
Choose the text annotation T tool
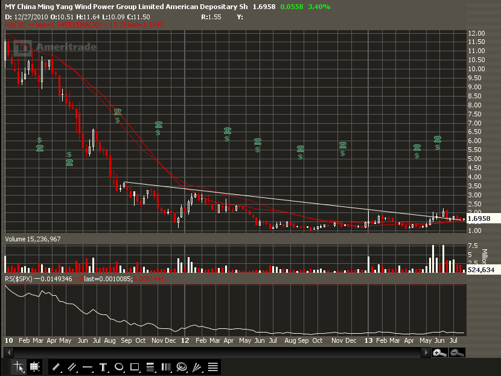click(x=103, y=367)
